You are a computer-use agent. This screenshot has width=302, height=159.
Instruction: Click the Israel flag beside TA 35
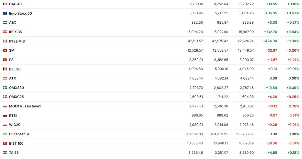point(5,153)
